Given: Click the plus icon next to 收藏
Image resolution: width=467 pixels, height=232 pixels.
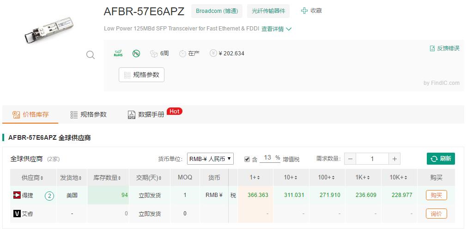Looking at the screenshot, I should [304, 11].
